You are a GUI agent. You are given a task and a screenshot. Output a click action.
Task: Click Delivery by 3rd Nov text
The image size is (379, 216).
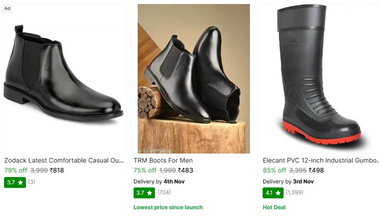288,182
